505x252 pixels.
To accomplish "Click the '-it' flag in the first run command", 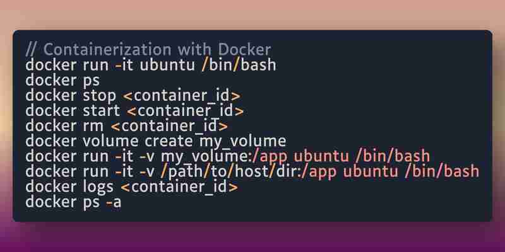I will 124,66.
